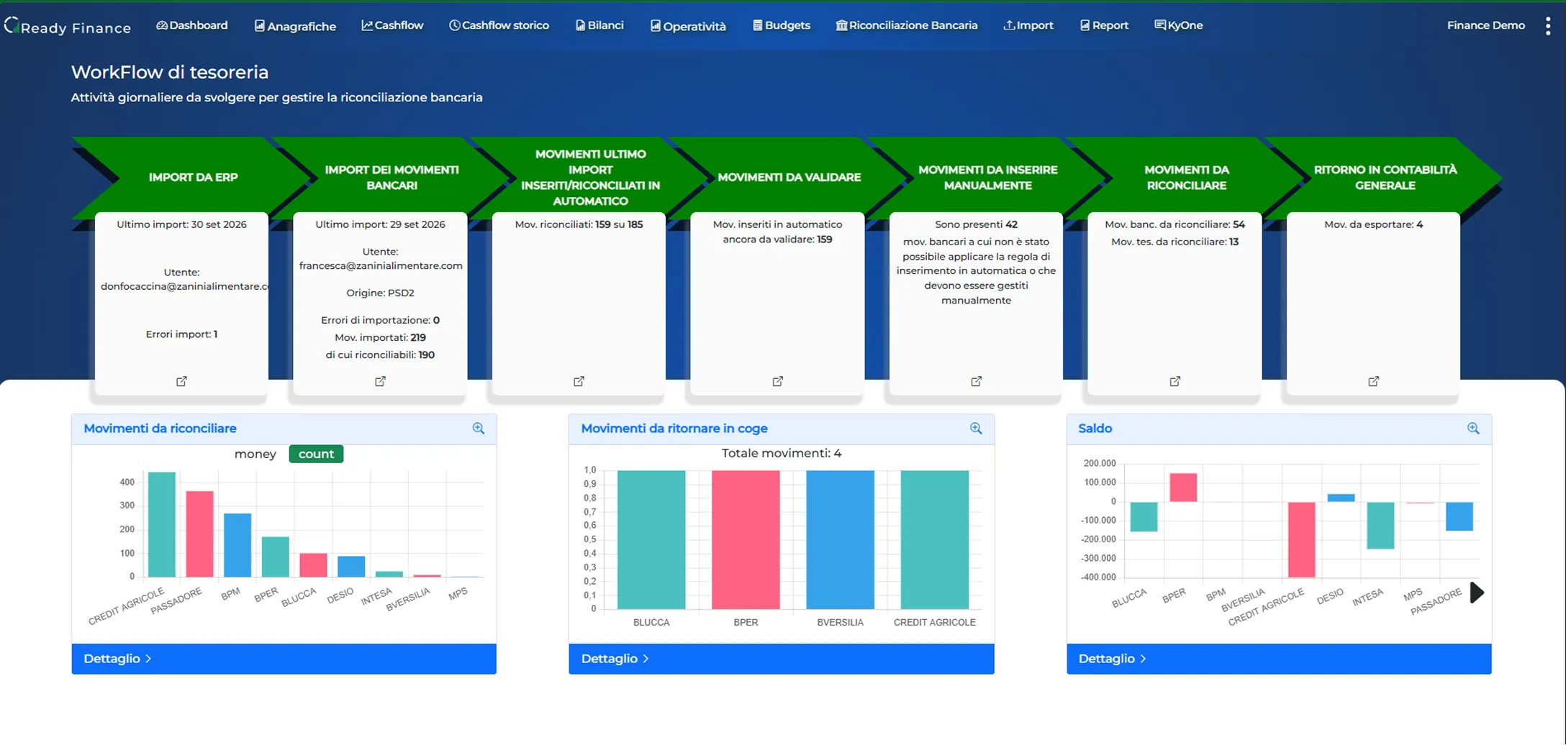Open the Movimenti da riconciliare card link icon
The width and height of the screenshot is (1566, 745).
pyautogui.click(x=1174, y=381)
